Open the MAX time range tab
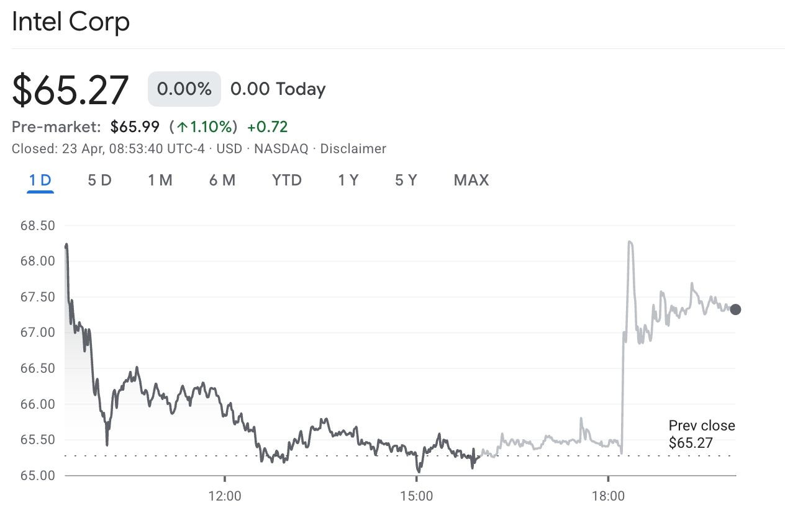 point(471,180)
